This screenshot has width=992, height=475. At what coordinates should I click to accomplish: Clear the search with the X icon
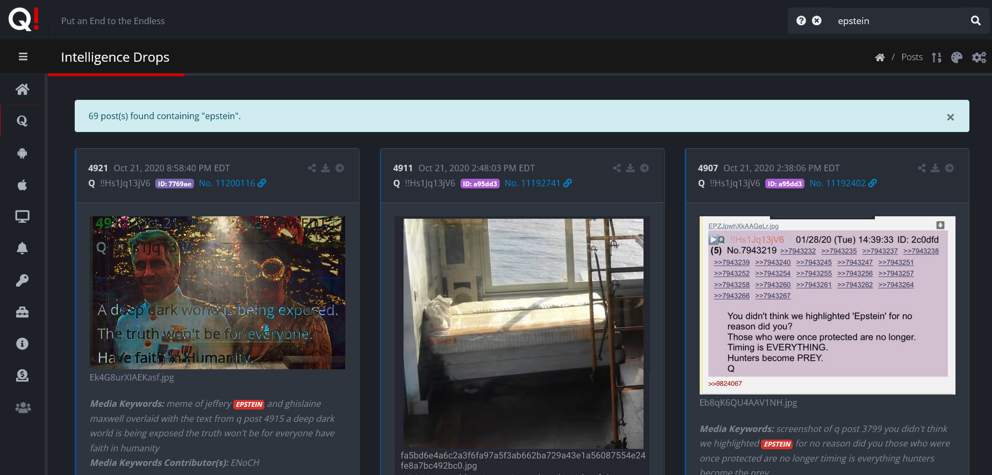coord(817,20)
